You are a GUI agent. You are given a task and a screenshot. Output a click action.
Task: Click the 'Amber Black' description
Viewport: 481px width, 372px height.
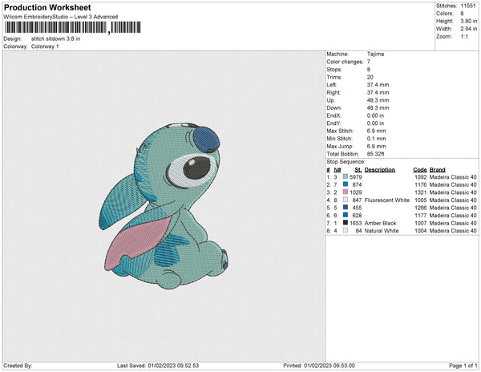[380, 223]
